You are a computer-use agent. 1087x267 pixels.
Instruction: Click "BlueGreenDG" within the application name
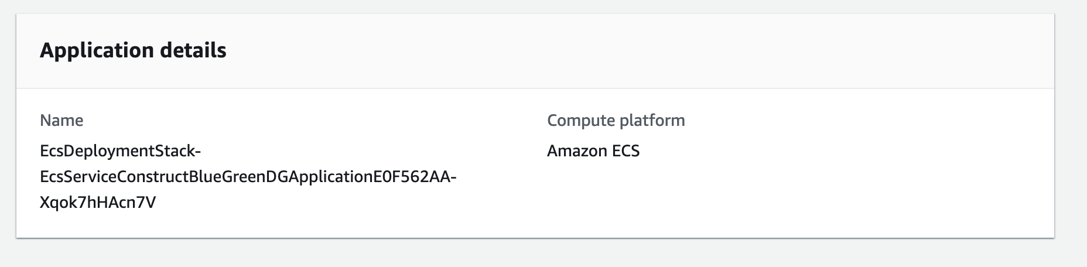point(235,177)
